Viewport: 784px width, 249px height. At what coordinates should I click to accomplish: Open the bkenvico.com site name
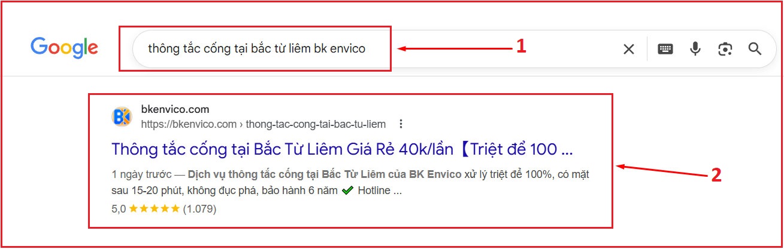coord(175,109)
